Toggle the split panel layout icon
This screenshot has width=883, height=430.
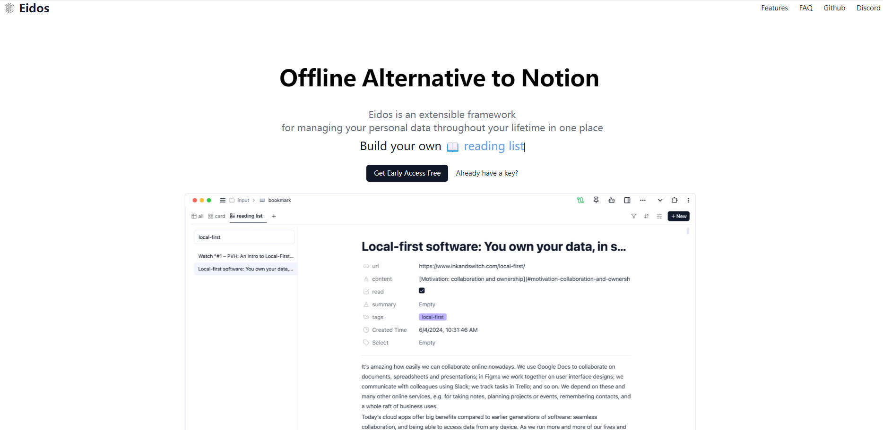pyautogui.click(x=627, y=200)
